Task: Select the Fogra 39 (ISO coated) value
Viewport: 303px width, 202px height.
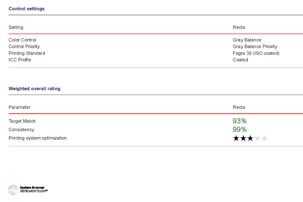Action: point(256,53)
